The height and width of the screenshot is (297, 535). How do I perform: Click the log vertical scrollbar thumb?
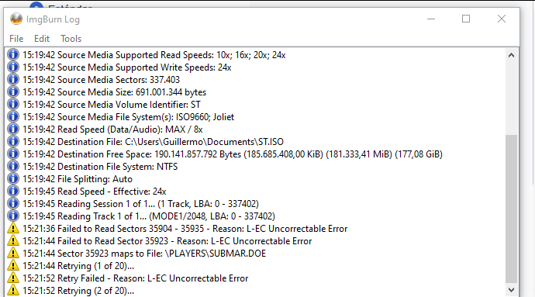point(511,209)
